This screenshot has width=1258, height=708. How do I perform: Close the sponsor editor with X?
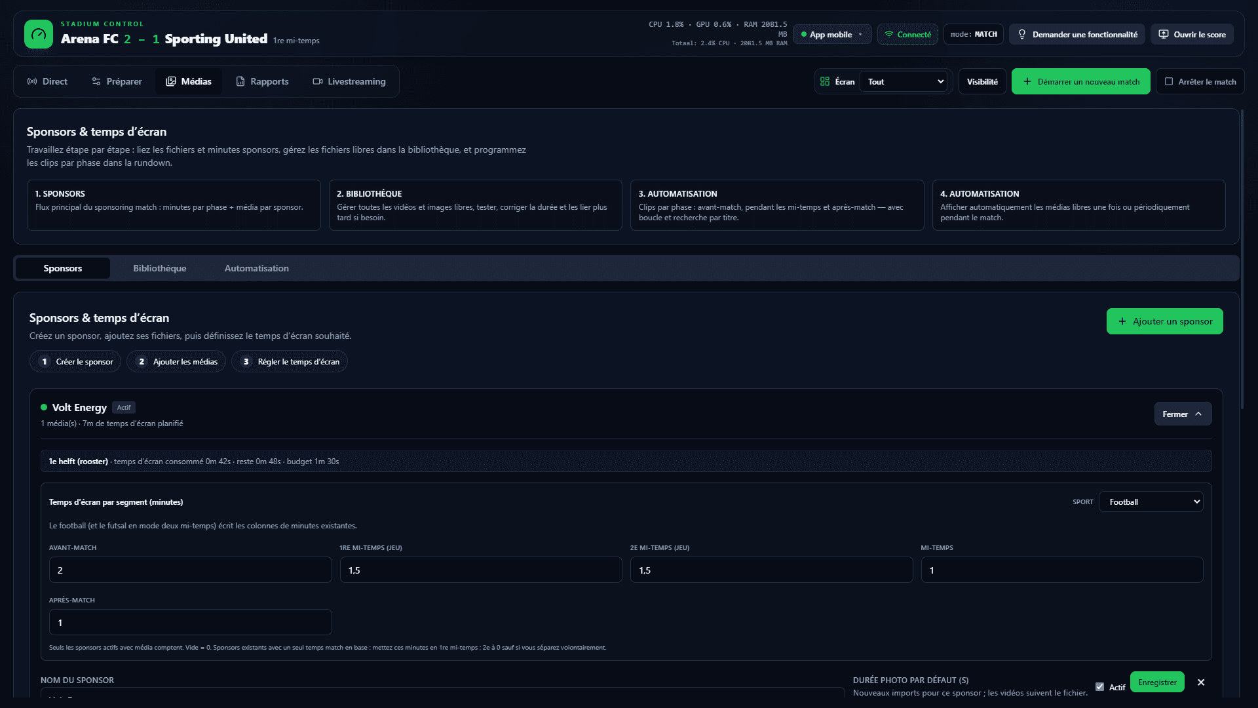1201,682
